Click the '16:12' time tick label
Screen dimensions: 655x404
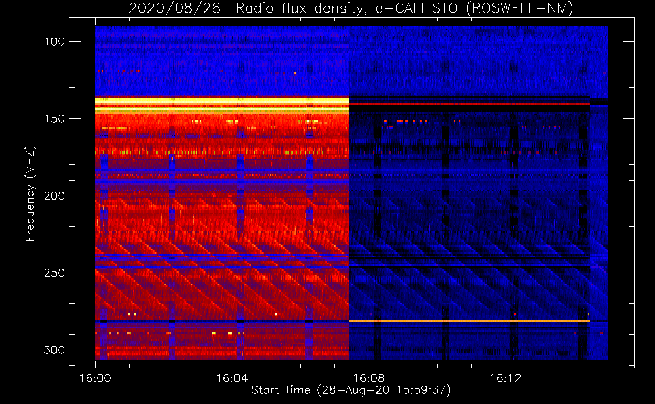click(x=506, y=379)
